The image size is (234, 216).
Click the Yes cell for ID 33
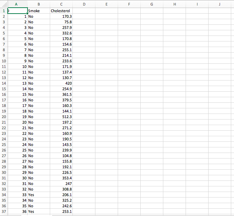pos(39,195)
